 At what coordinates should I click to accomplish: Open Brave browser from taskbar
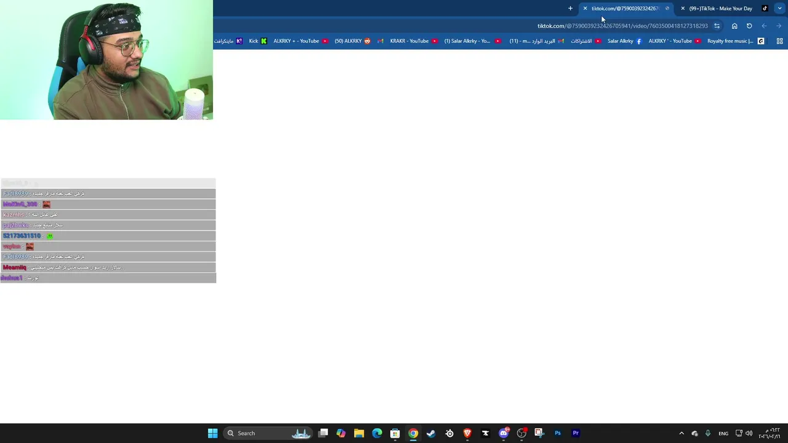[x=467, y=433]
